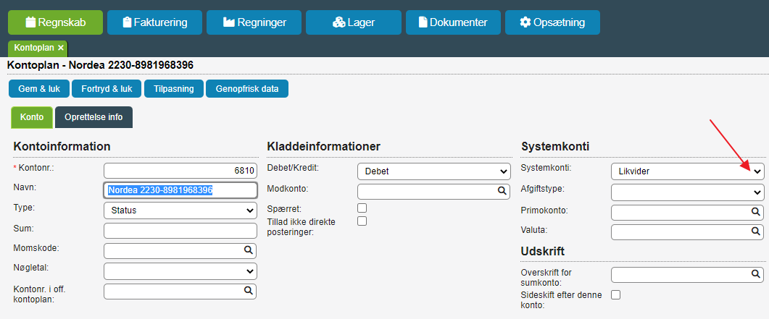Click the Valuta lookup magnifier icon
The image size is (769, 319).
pos(756,231)
